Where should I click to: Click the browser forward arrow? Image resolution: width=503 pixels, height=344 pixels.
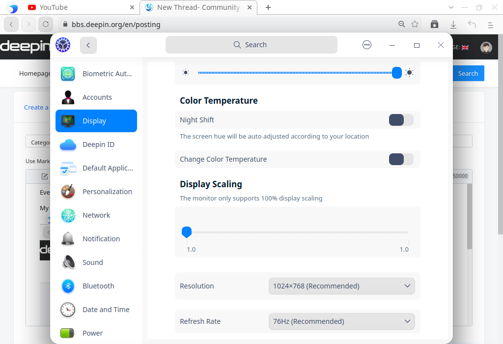point(28,25)
